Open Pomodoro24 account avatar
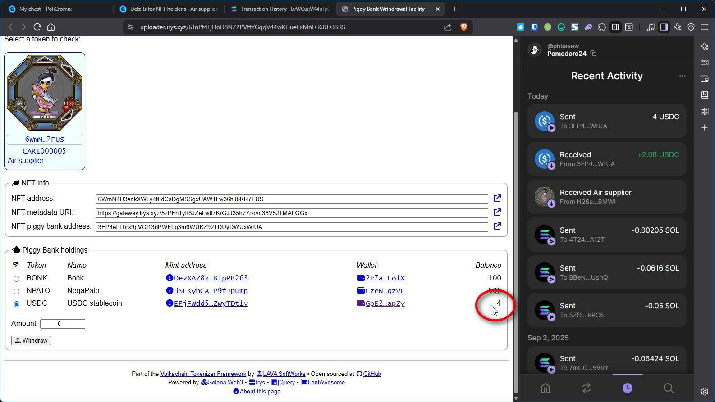The image size is (715, 402). tap(535, 50)
